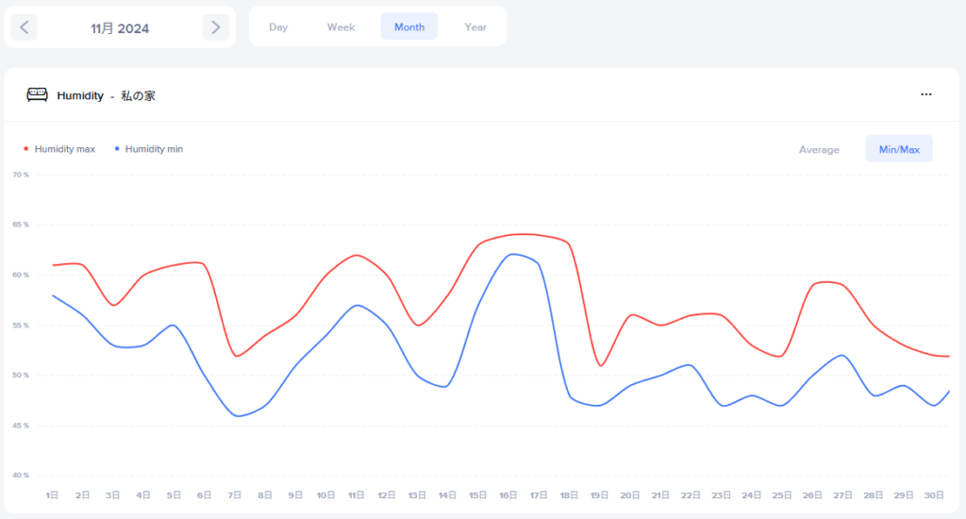Go to the next month

point(216,27)
